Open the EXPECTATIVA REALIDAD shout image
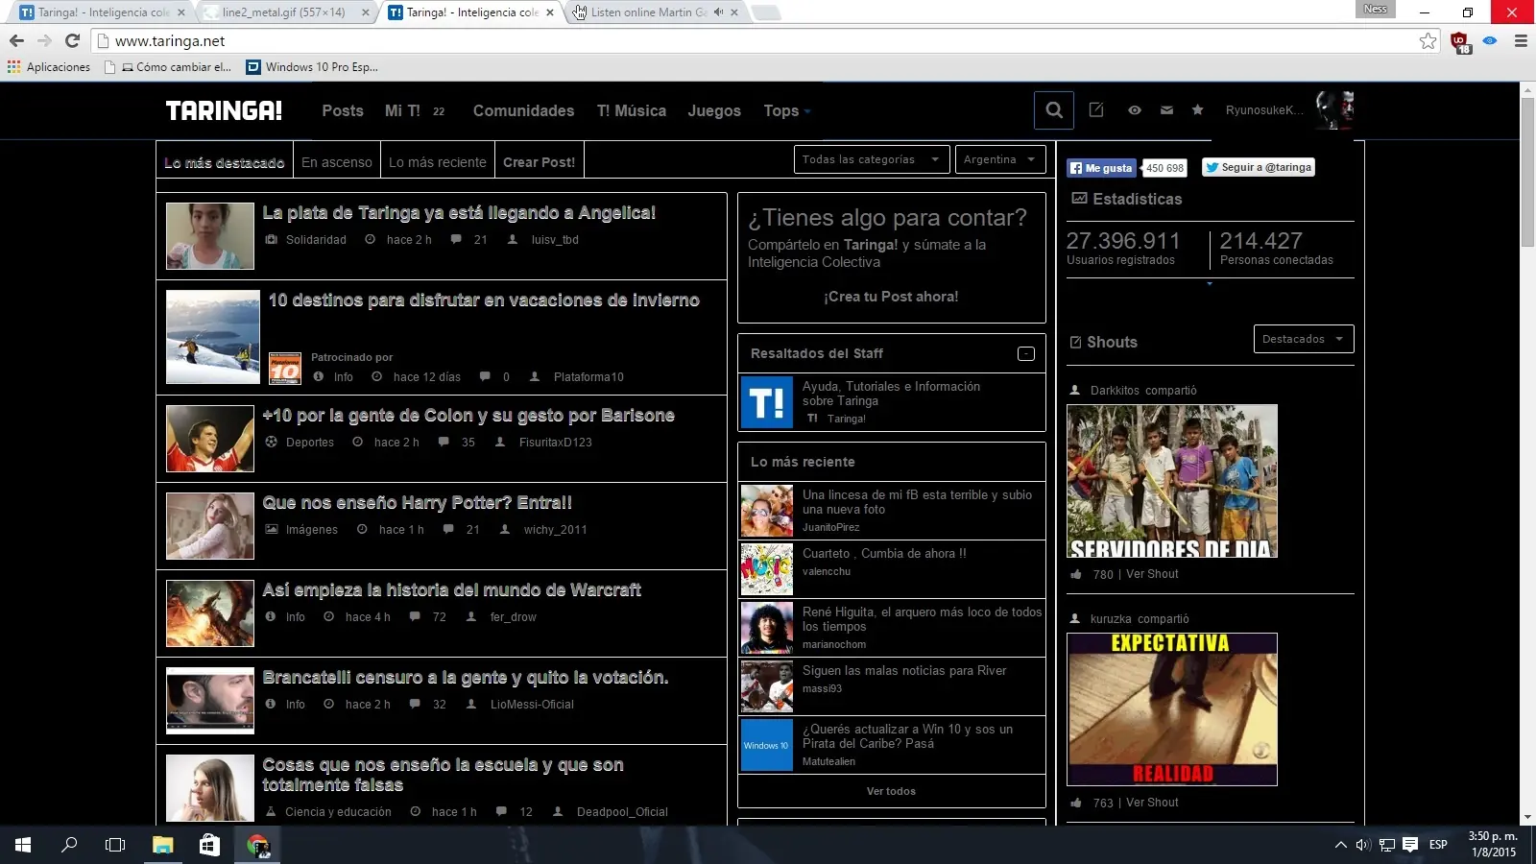Image resolution: width=1536 pixels, height=864 pixels. click(x=1172, y=709)
